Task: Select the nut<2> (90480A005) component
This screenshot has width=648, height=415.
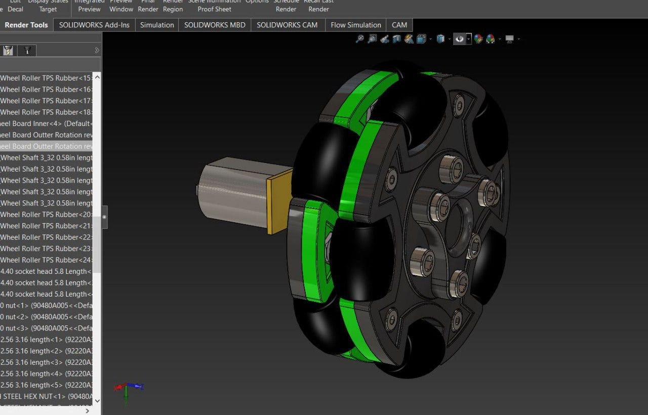Action: [x=47, y=317]
